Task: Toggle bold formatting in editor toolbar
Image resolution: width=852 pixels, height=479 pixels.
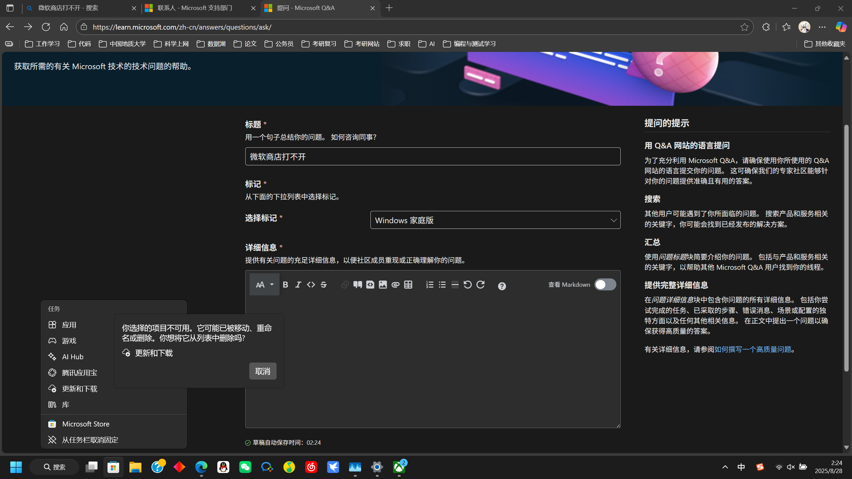Action: coord(285,285)
